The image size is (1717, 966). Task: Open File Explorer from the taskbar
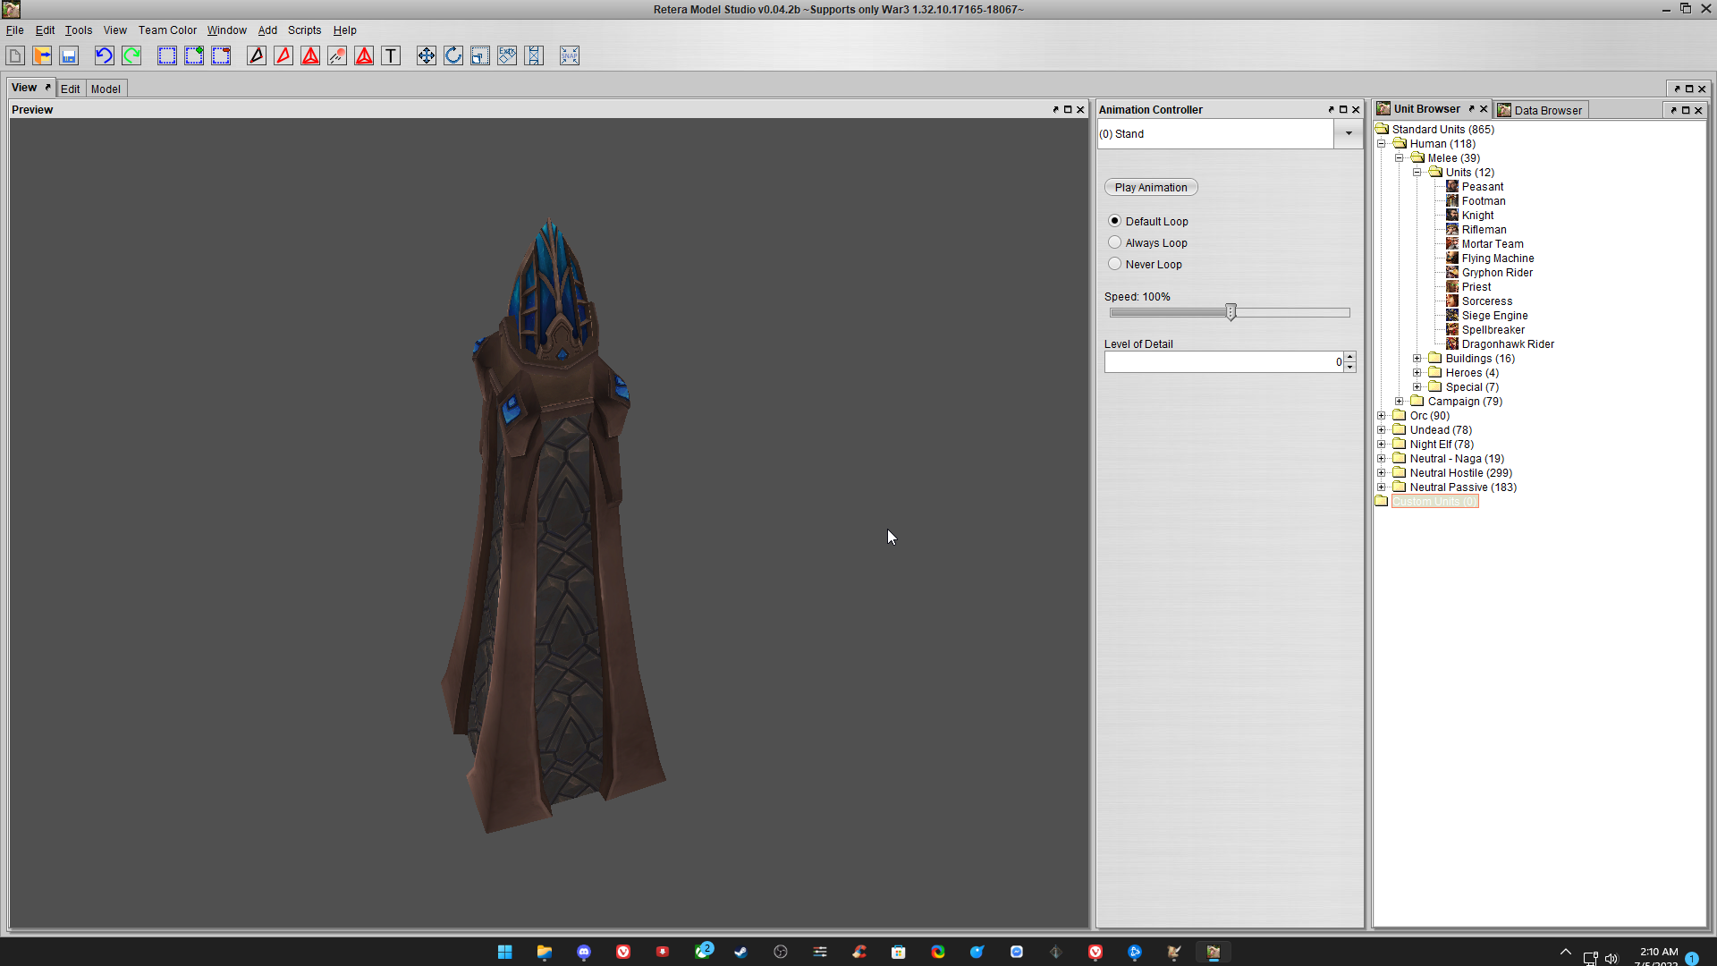pyautogui.click(x=545, y=952)
